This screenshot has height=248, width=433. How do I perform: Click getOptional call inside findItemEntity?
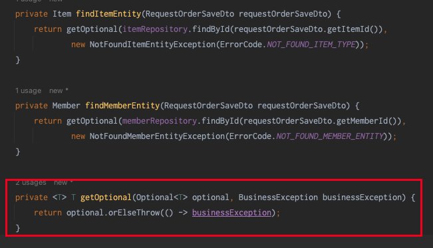tap(92, 29)
